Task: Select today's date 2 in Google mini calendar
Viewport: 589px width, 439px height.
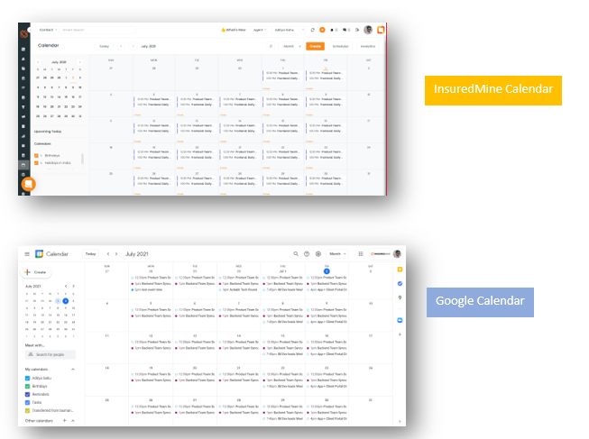Action: pos(65,301)
